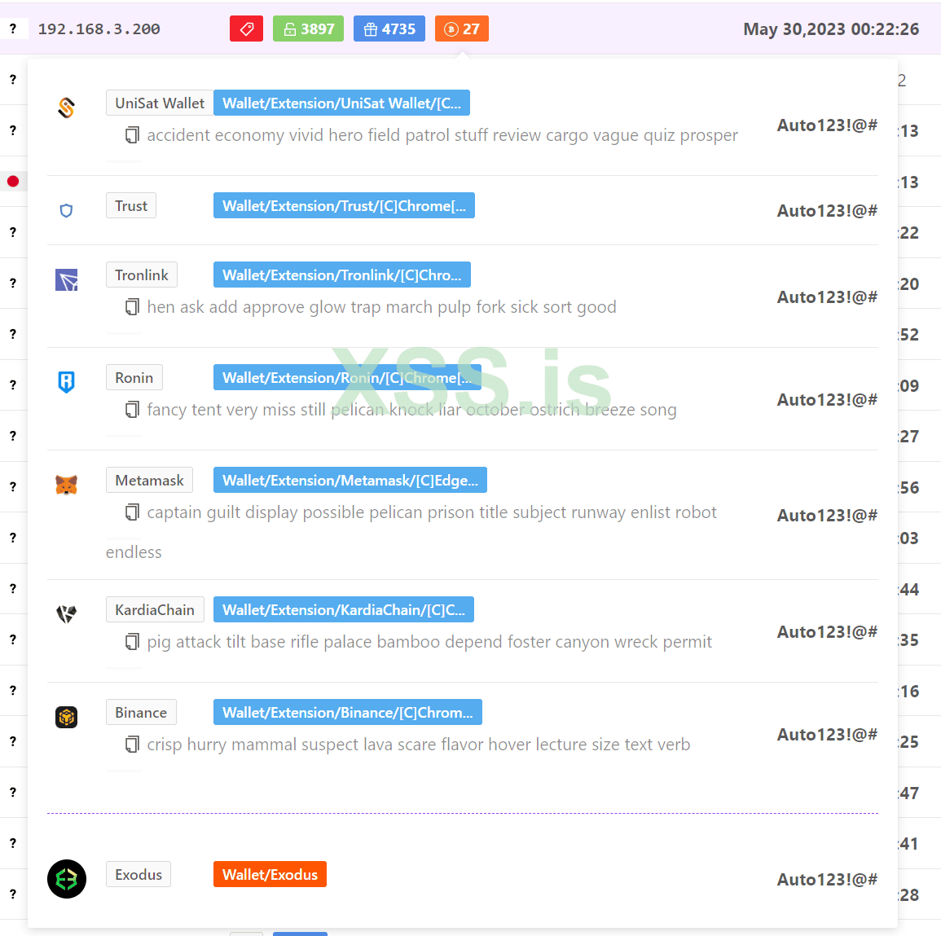Open the Wallet/Extension/Tronlink path
Screen dimensions: 941x936
pyautogui.click(x=342, y=275)
